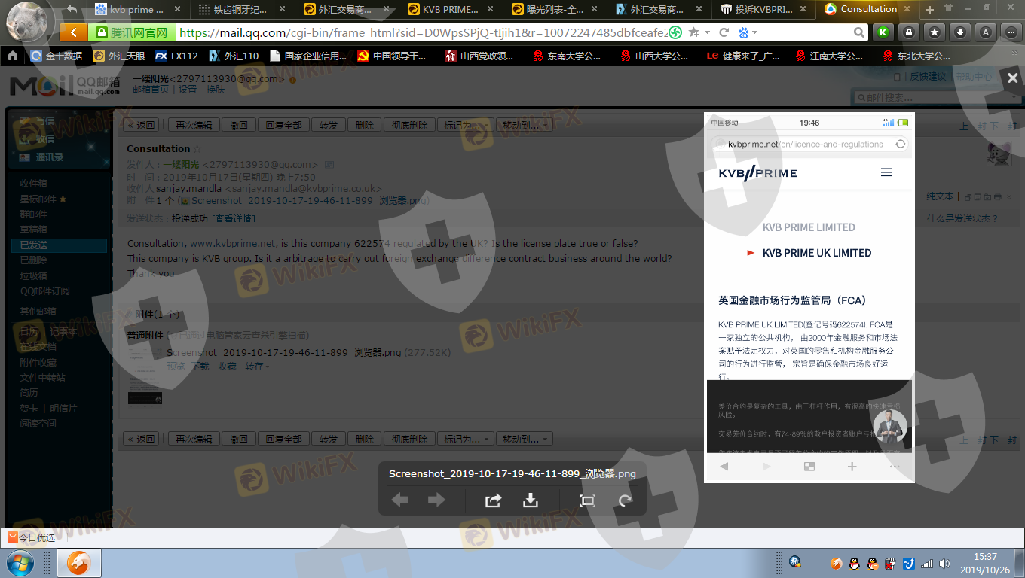
Task: Click the previewed phone screenshot image
Action: pos(809,297)
